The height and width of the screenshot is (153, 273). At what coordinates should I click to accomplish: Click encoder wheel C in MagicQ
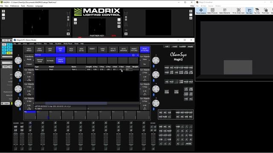pos(18,89)
